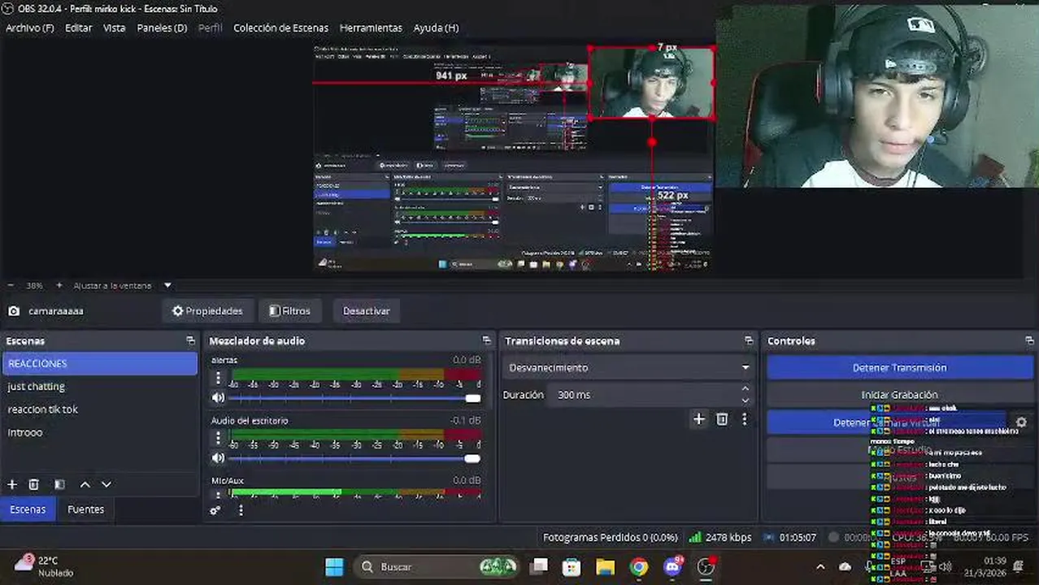The image size is (1039, 585).
Task: Add a transition with plus icon
Action: 698,419
